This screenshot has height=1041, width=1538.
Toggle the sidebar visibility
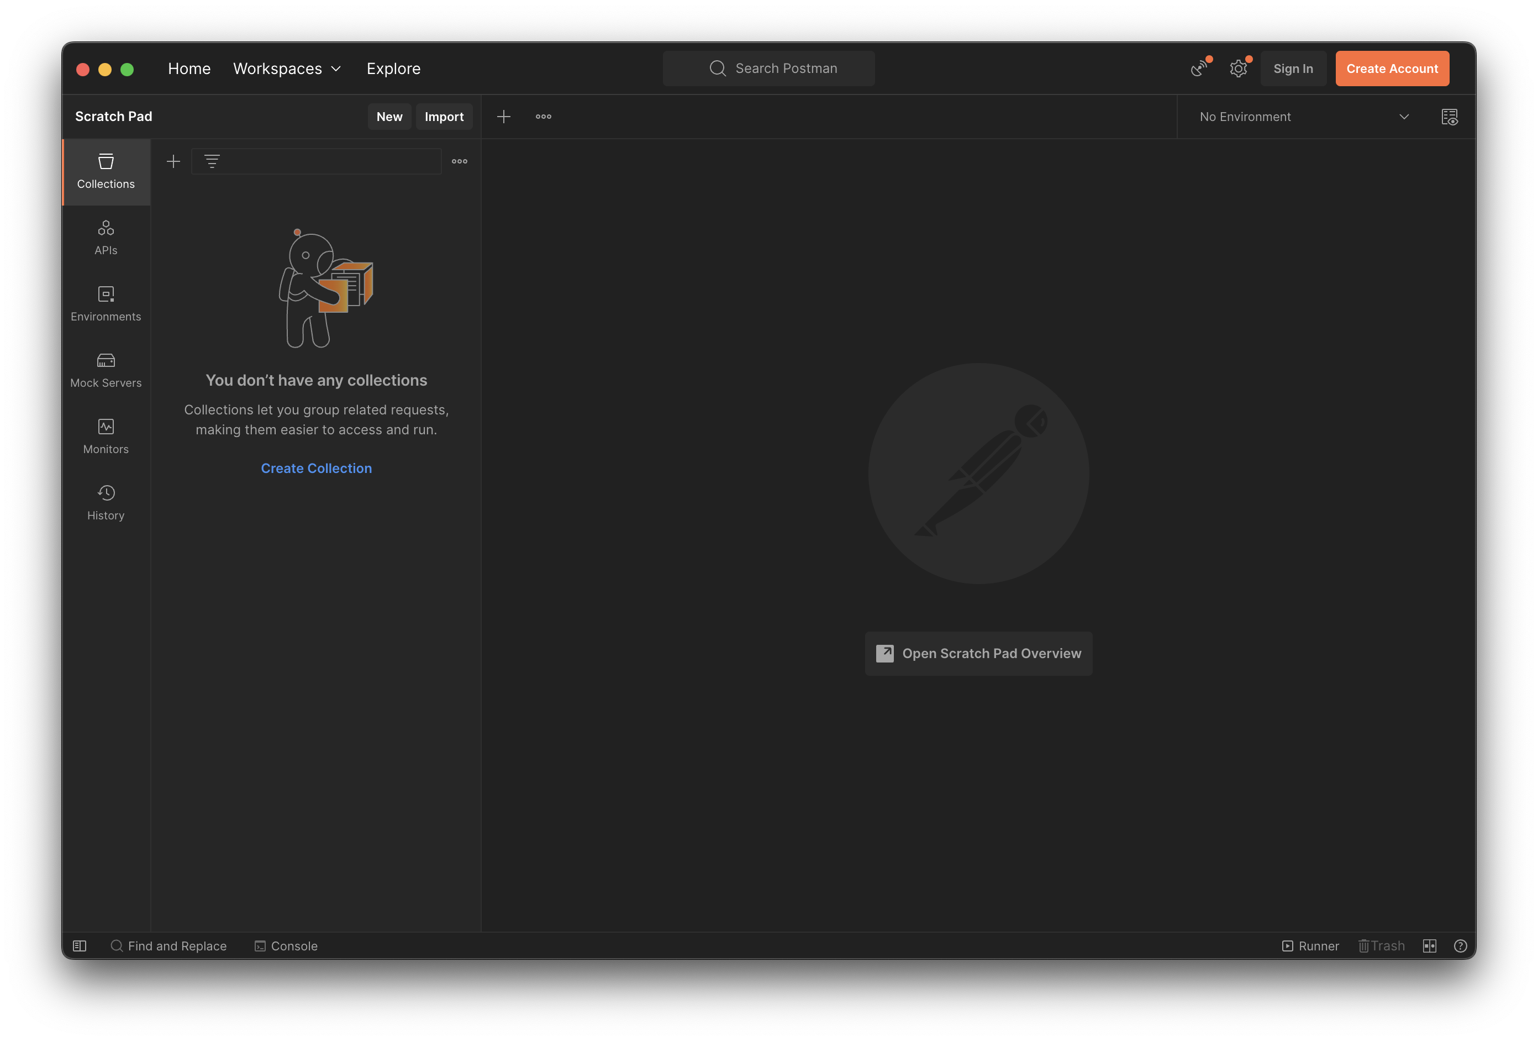tap(79, 946)
